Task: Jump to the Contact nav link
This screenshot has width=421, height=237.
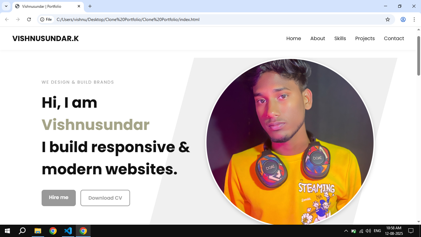Action: click(394, 39)
